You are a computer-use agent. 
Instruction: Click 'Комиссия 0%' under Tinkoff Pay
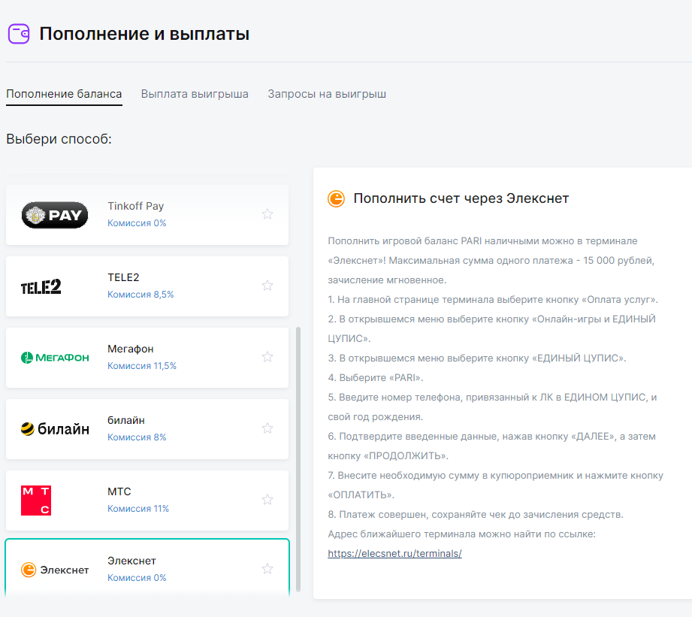[137, 223]
